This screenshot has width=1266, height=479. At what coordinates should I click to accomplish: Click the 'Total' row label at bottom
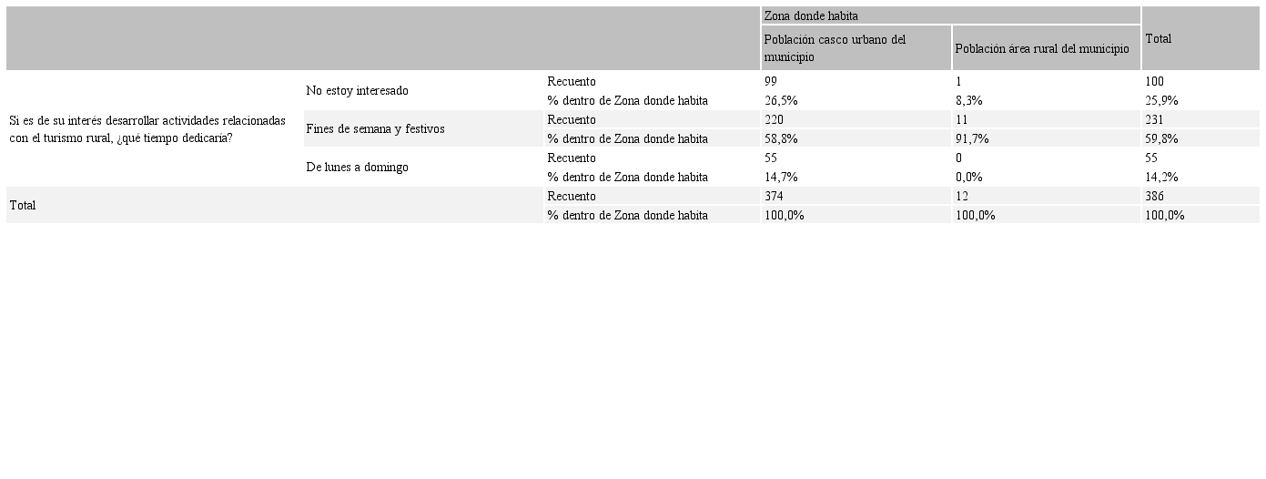(23, 205)
